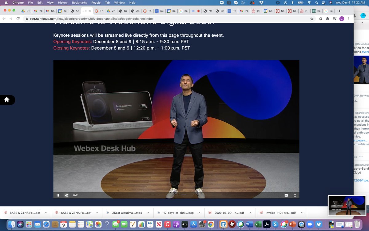369x231 pixels.
Task: Open Finder from the Dock
Action: [11, 225]
